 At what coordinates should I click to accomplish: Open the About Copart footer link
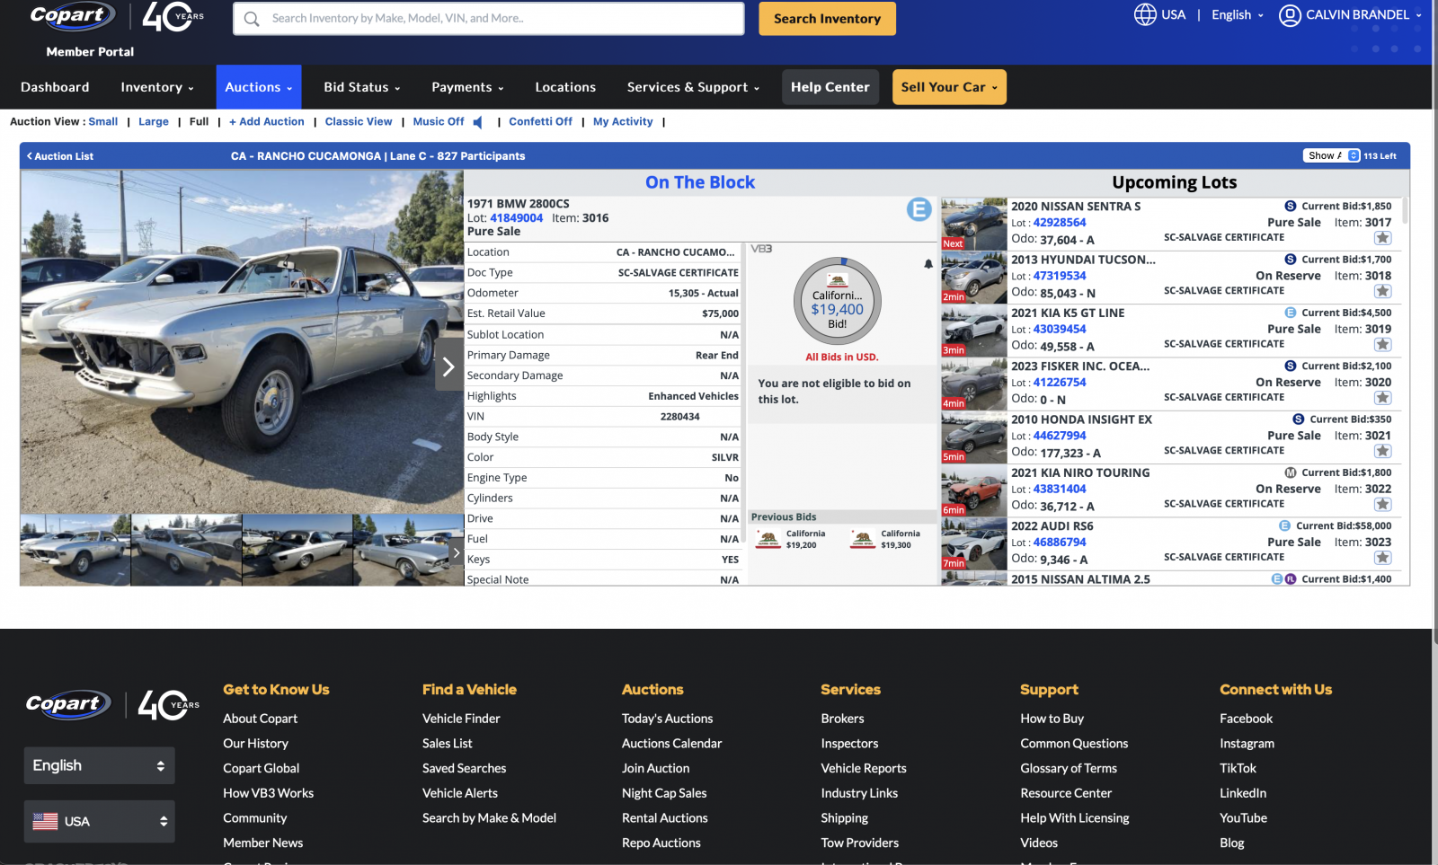pos(260,719)
